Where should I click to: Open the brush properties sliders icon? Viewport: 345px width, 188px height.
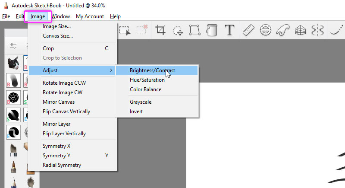point(13,46)
